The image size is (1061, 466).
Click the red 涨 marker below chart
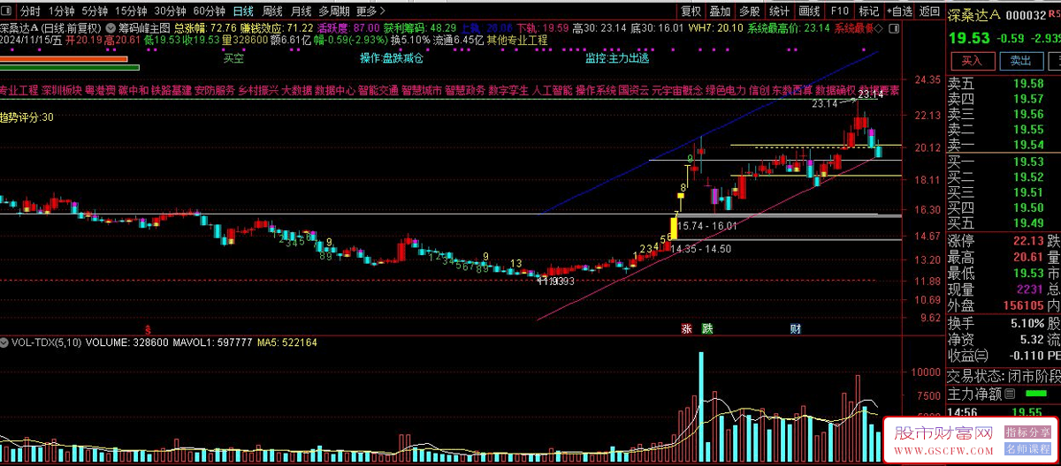point(685,328)
